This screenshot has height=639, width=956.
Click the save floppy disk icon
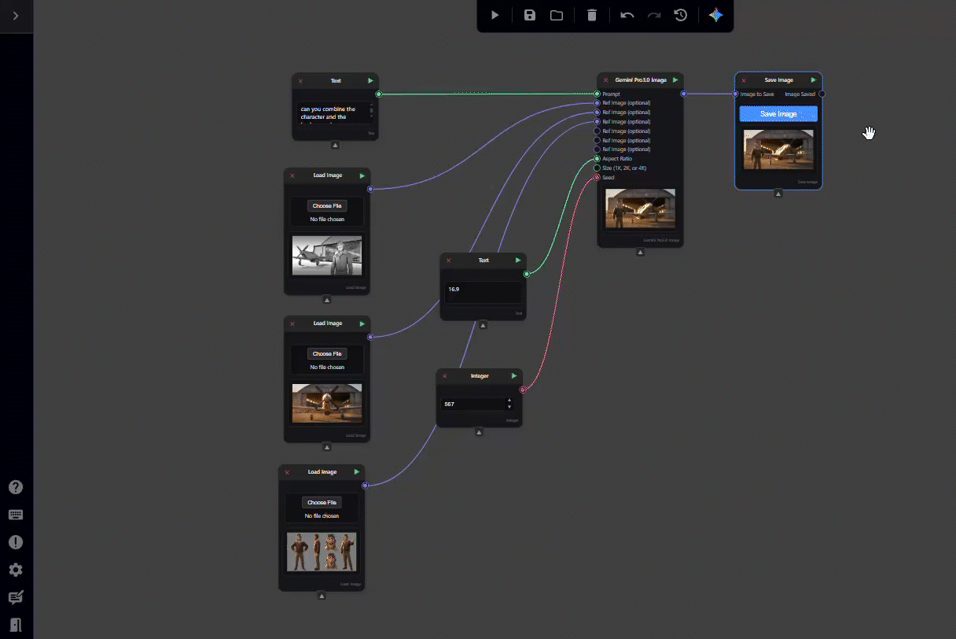tap(530, 15)
